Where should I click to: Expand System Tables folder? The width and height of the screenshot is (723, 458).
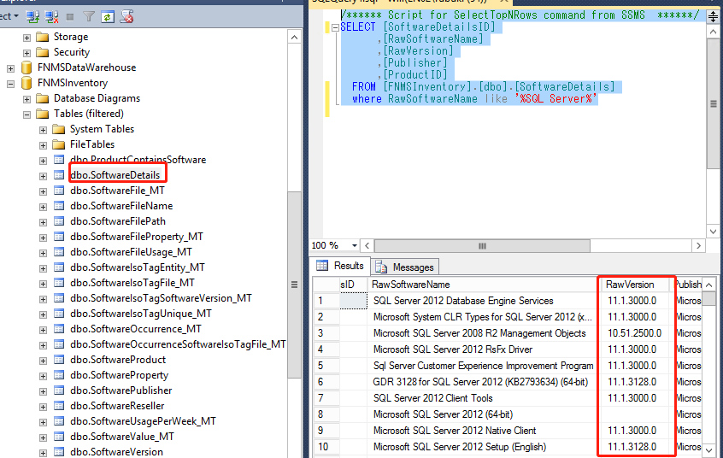(x=43, y=130)
